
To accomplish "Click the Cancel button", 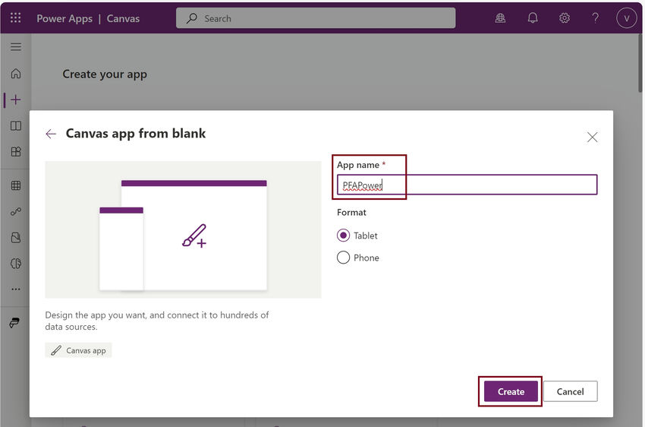I will 570,391.
